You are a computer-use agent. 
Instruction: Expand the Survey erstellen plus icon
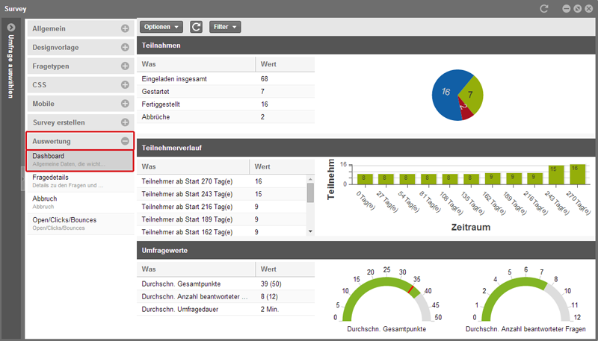pyautogui.click(x=125, y=122)
